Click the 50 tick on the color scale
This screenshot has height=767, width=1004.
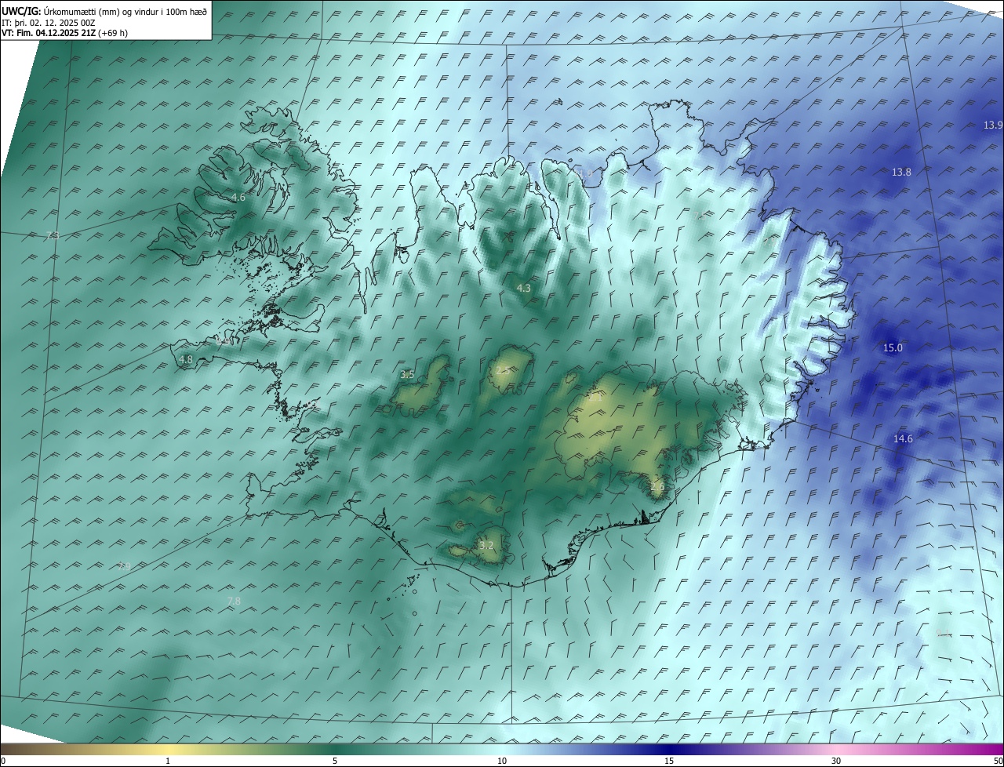click(998, 761)
